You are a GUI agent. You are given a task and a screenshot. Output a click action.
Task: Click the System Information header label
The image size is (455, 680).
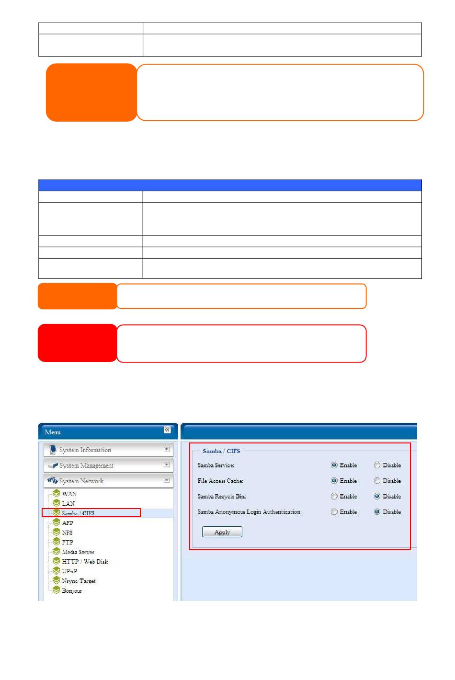[x=85, y=450]
